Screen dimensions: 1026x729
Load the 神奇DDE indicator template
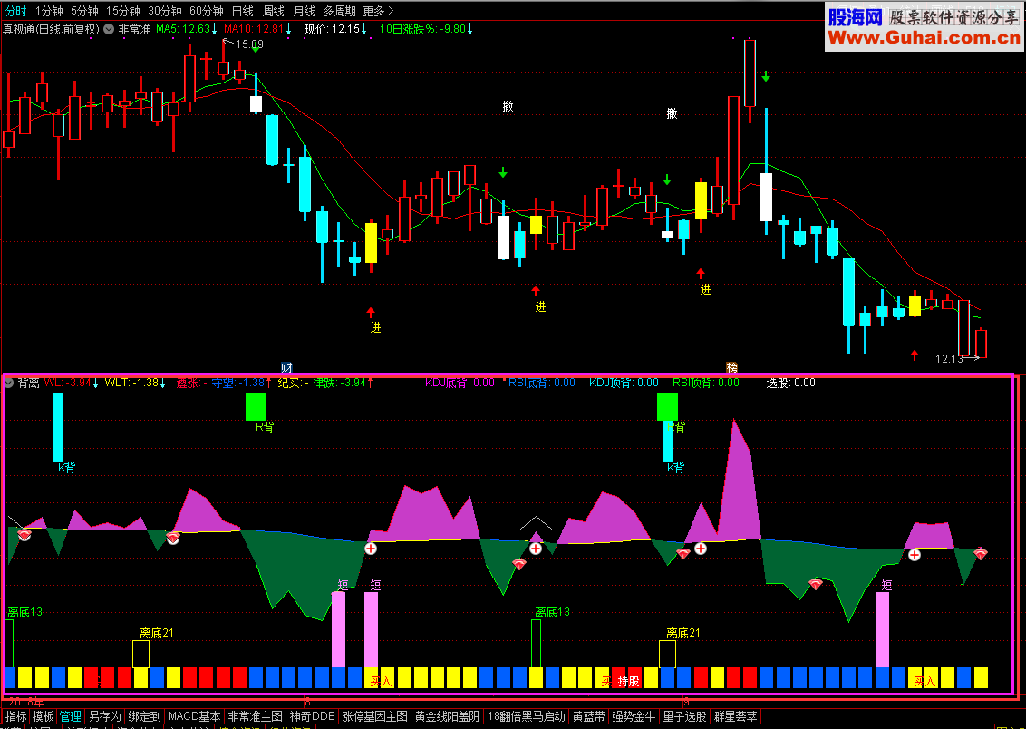313,716
